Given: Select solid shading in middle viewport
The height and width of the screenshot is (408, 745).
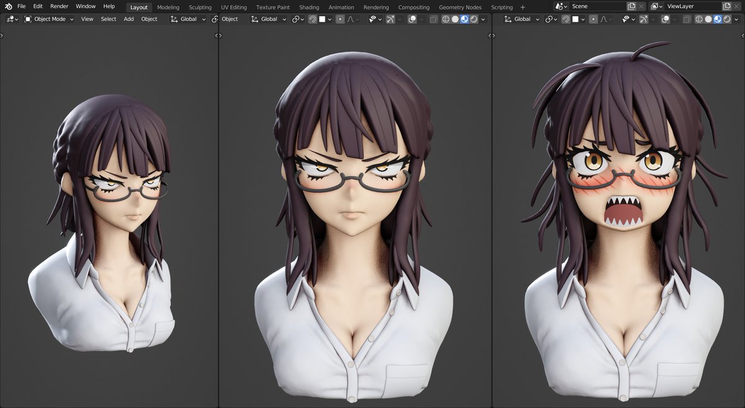Looking at the screenshot, I should 455,19.
